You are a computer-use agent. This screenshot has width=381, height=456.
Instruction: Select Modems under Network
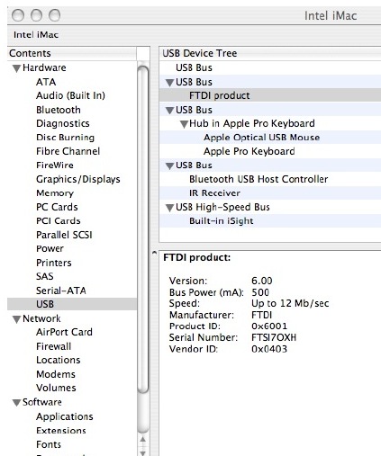[56, 374]
